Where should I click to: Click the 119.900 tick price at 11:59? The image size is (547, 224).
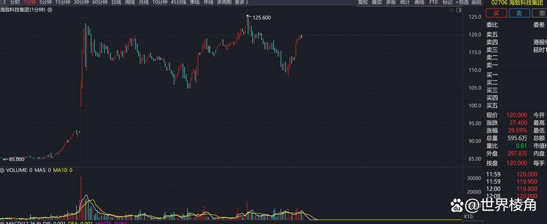click(x=527, y=181)
